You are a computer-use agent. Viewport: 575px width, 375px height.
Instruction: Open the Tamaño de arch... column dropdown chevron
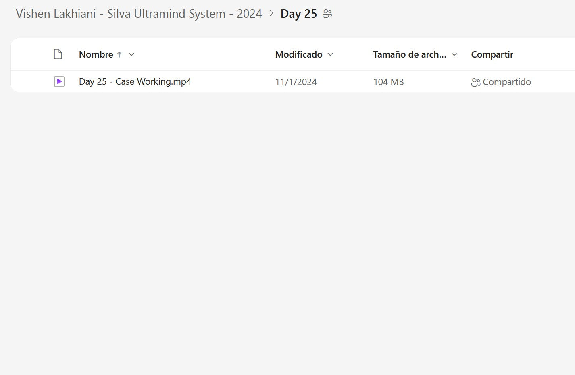point(454,54)
